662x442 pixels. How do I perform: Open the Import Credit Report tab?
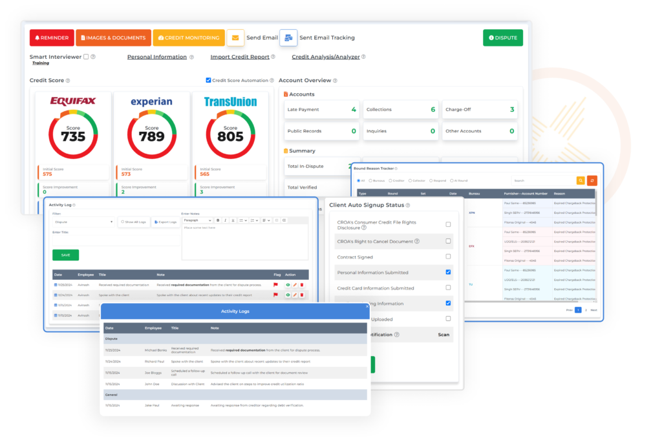click(x=239, y=57)
